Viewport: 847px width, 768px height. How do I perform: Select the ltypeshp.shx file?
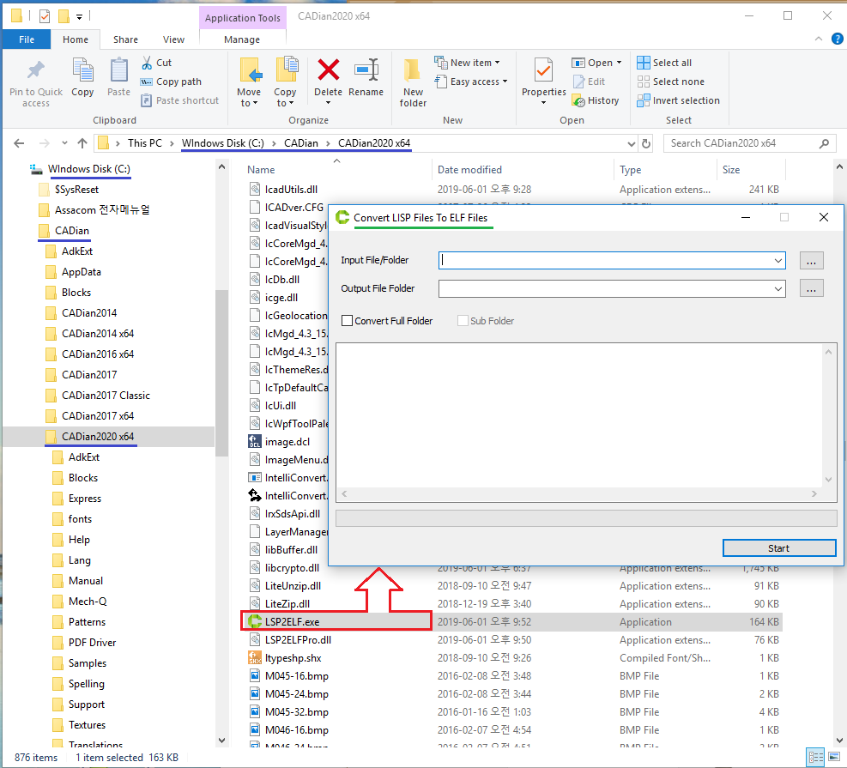click(293, 658)
